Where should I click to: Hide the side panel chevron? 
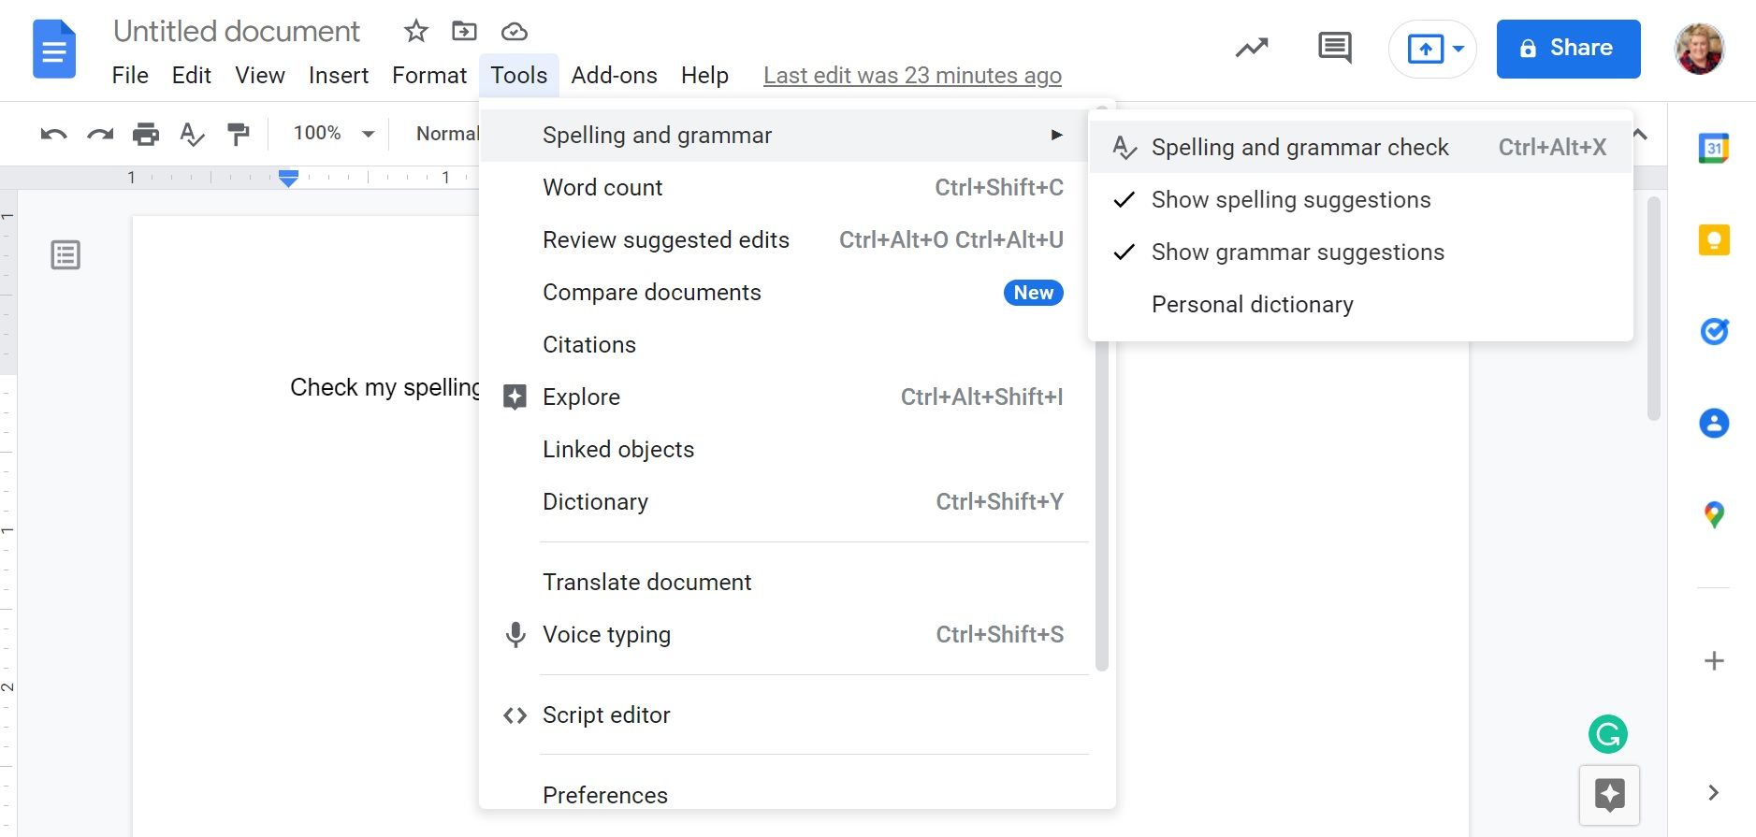point(1714,793)
